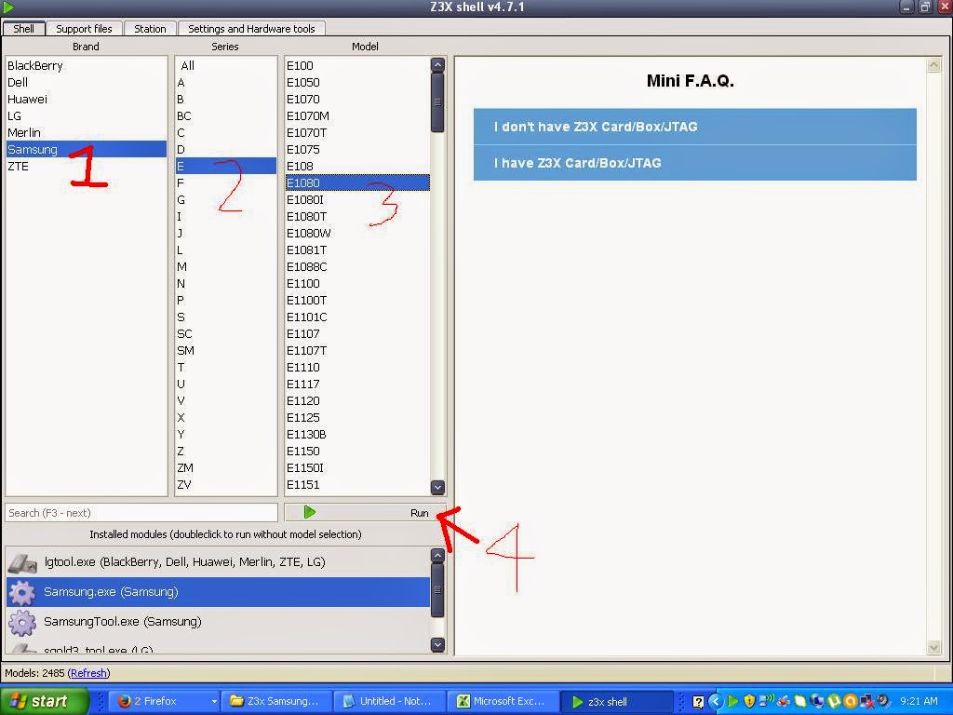Click the wireless signal tray icon
953x715 pixels.
pyautogui.click(x=766, y=701)
